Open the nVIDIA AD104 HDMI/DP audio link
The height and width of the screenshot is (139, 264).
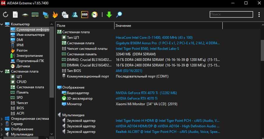tap(168, 126)
